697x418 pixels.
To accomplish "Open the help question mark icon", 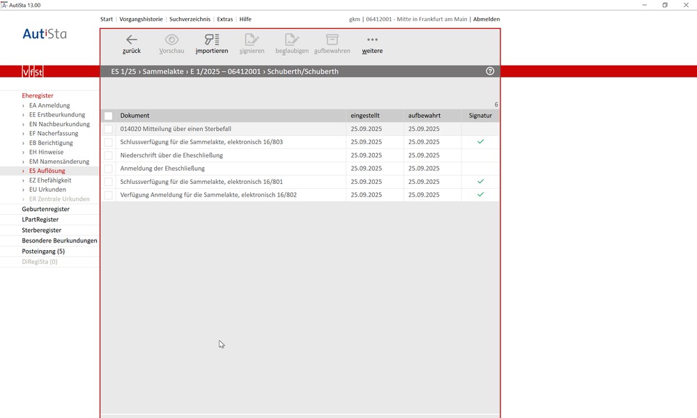I will [x=490, y=71].
